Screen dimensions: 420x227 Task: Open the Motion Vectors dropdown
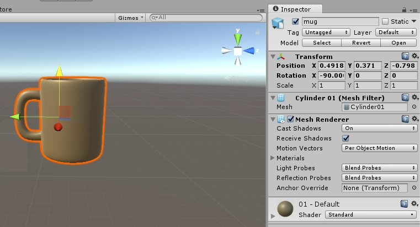pos(379,148)
